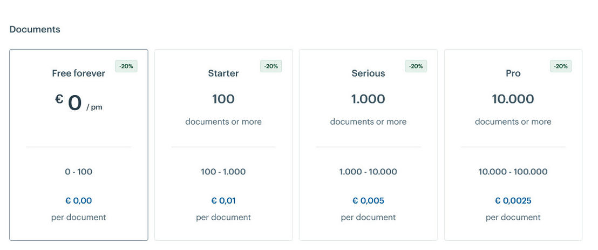Click the Serious plan title
The height and width of the screenshot is (250, 598).
[369, 73]
